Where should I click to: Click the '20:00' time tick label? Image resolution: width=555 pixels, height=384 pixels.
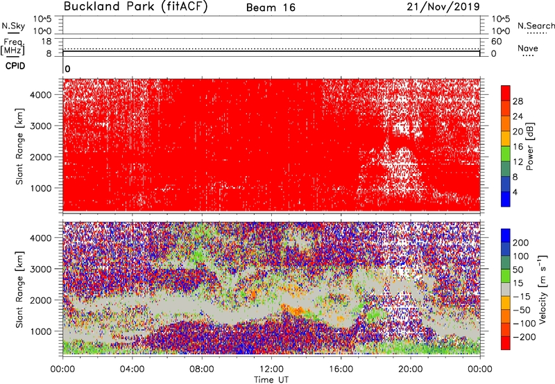pyautogui.click(x=410, y=369)
